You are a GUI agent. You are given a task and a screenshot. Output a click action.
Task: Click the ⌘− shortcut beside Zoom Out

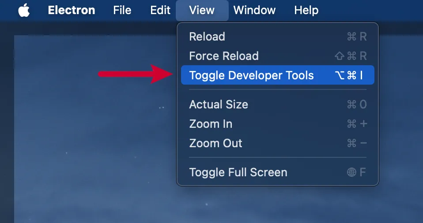coord(357,143)
